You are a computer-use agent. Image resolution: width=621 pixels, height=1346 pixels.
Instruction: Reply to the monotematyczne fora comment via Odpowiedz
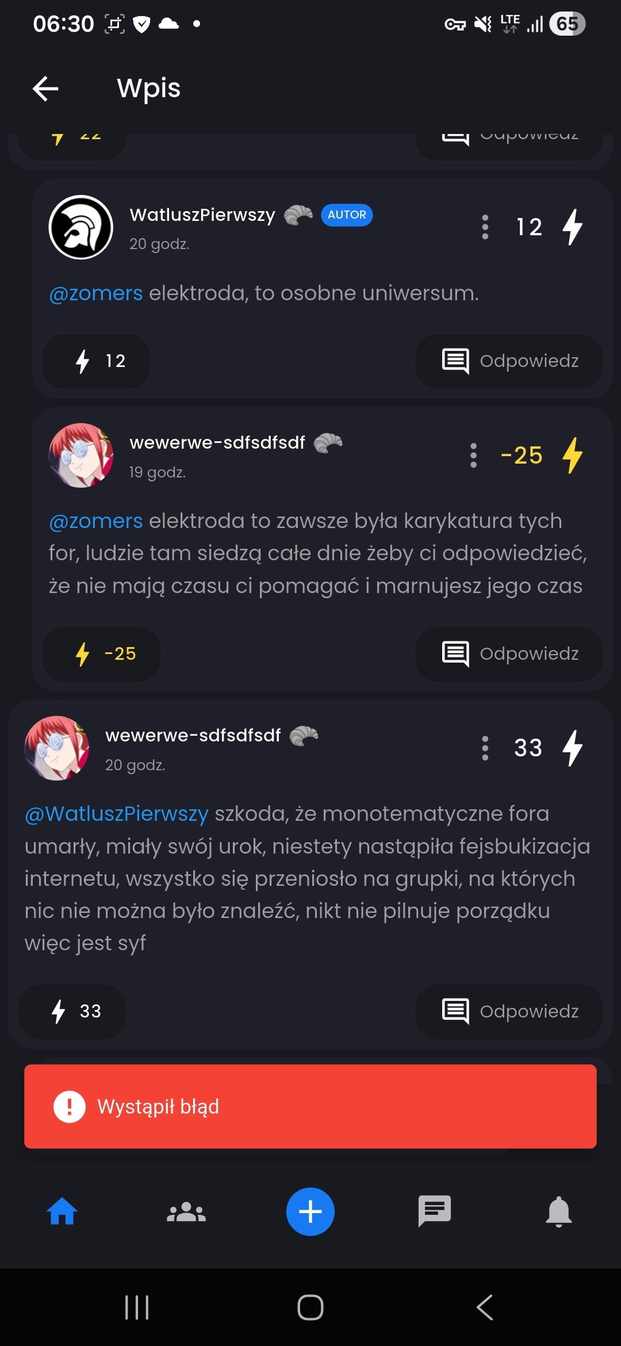[509, 1011]
